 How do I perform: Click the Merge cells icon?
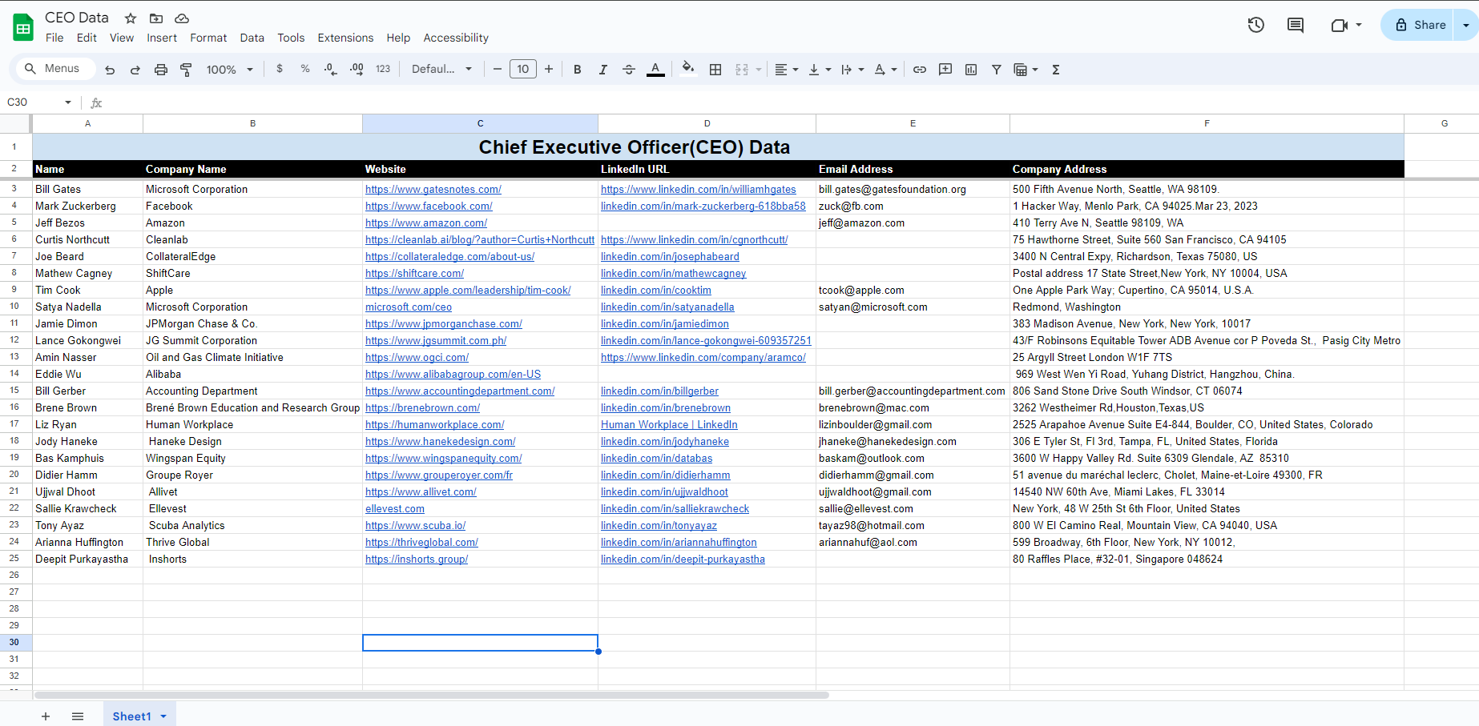point(742,70)
